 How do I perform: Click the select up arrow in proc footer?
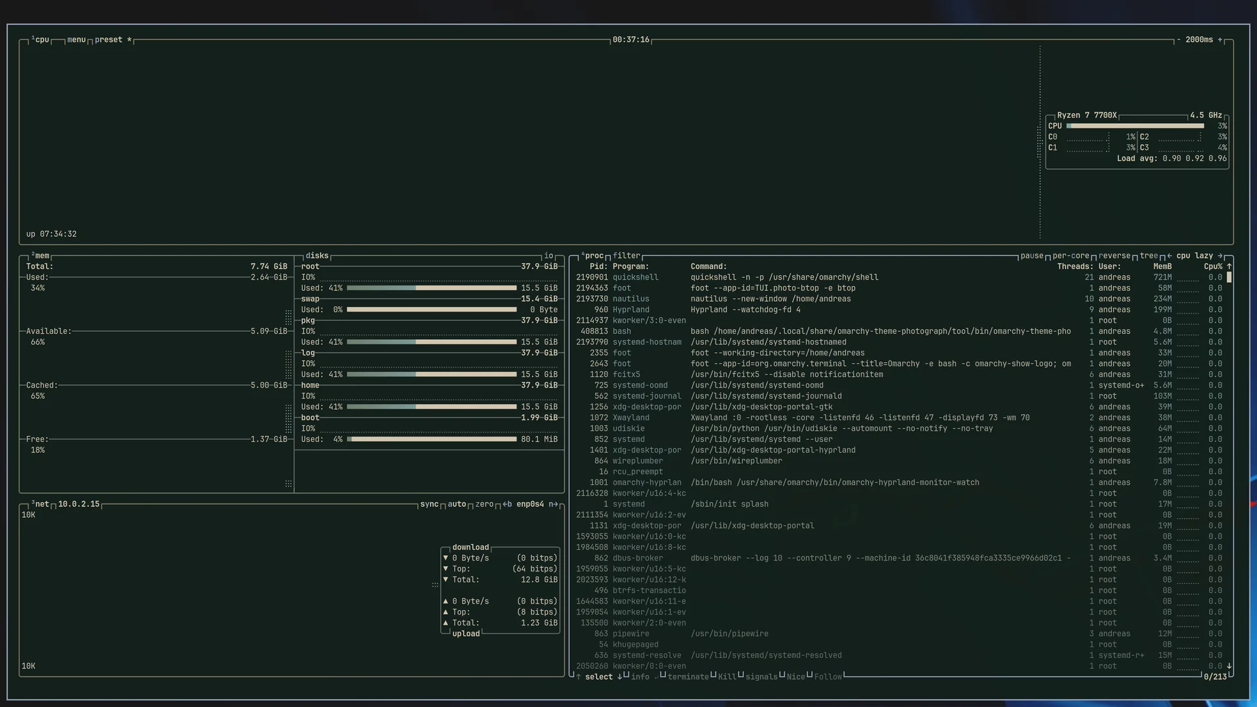[x=578, y=677]
